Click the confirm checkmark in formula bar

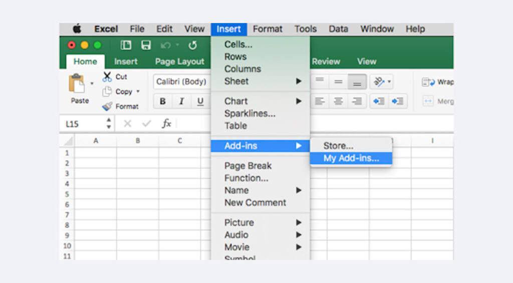[146, 123]
